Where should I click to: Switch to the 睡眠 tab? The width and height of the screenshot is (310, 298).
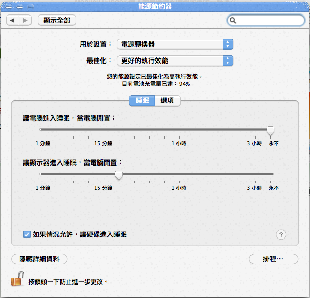[x=142, y=100]
